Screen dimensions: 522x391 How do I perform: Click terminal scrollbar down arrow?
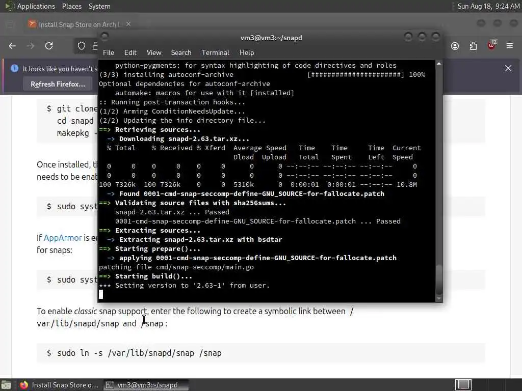(x=439, y=298)
